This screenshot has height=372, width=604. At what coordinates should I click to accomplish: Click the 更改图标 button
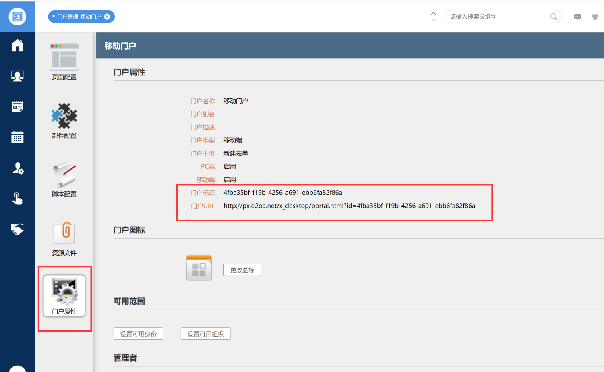(242, 270)
